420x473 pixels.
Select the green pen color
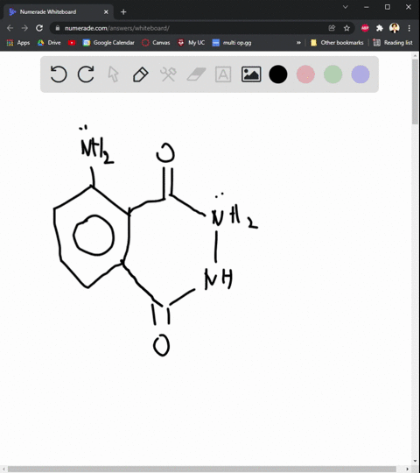click(332, 74)
